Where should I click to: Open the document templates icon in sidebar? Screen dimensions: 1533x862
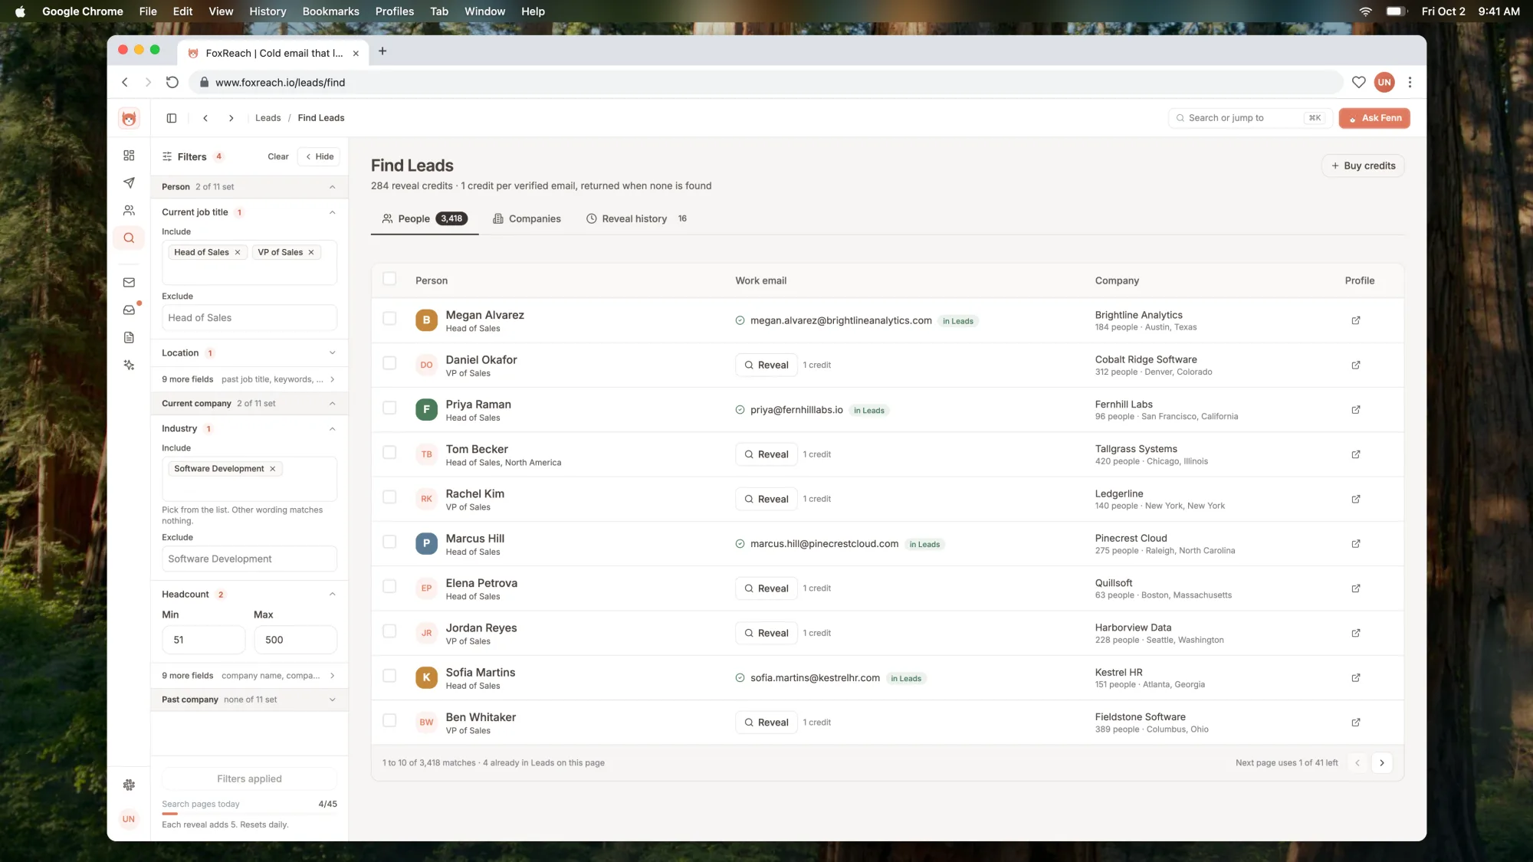(129, 338)
